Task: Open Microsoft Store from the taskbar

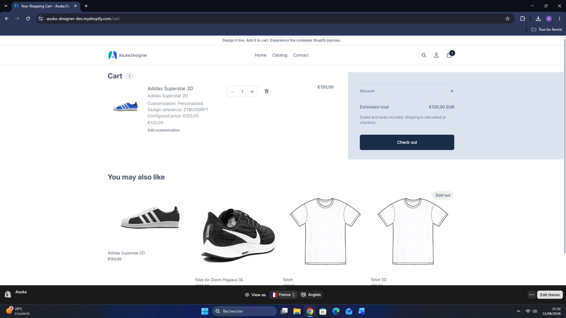Action: (323, 311)
